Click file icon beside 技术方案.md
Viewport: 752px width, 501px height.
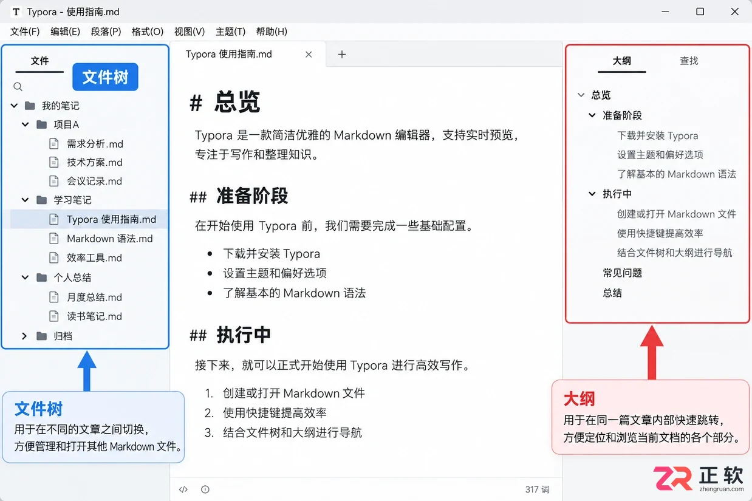pos(54,162)
